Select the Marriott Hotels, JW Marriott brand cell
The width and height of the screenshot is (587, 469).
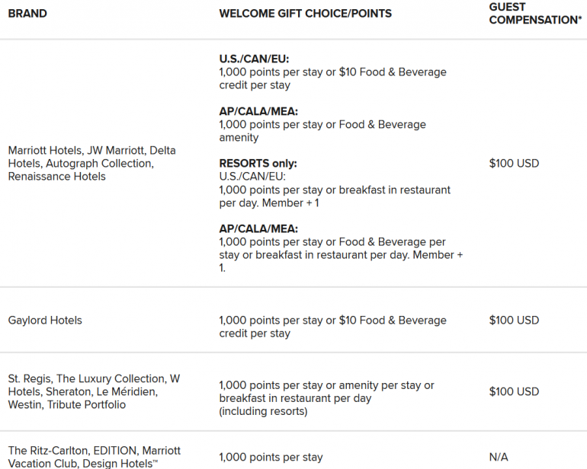tap(91, 163)
